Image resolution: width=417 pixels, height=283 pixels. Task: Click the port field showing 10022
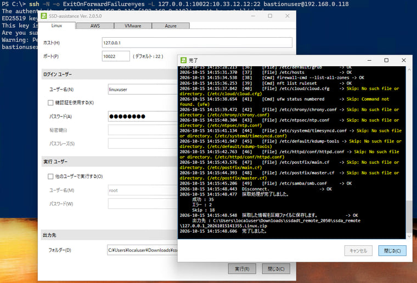coord(116,56)
